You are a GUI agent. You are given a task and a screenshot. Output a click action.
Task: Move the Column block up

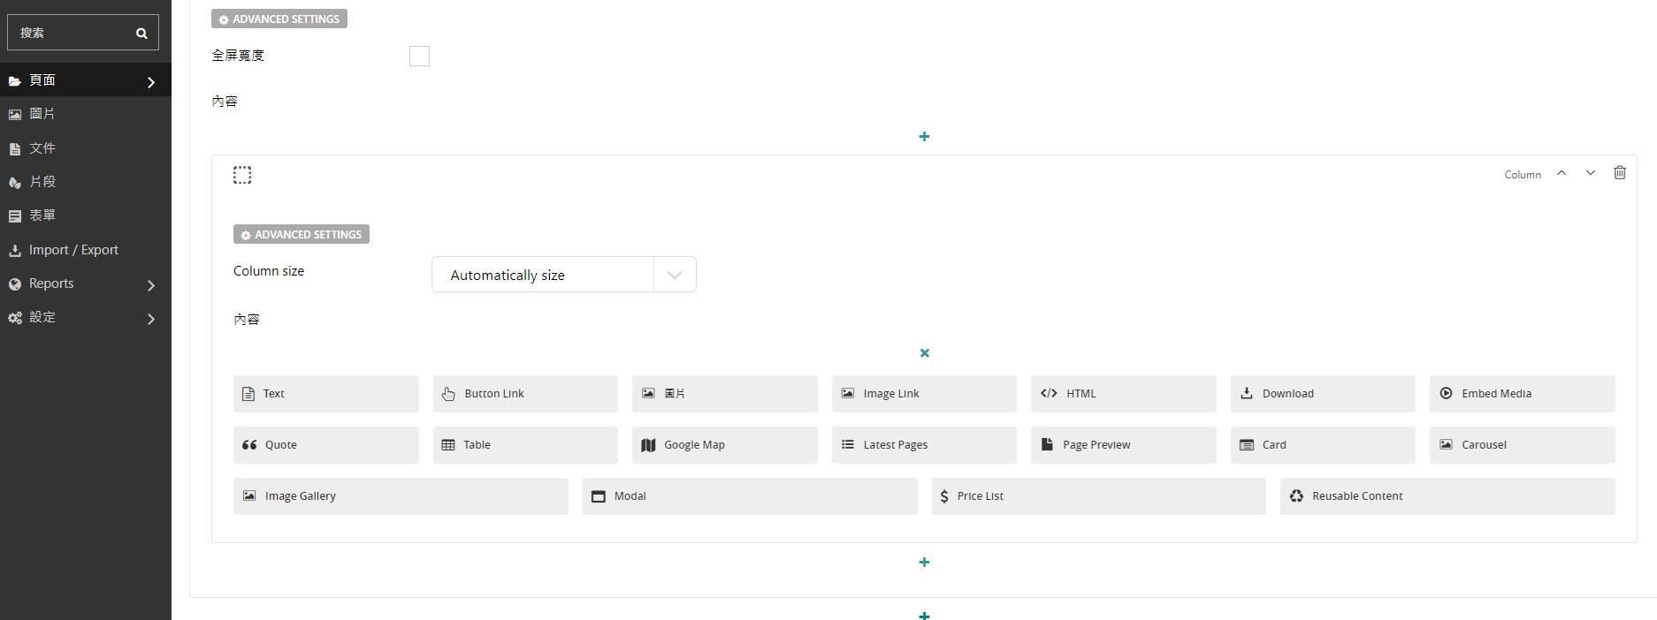[1562, 173]
